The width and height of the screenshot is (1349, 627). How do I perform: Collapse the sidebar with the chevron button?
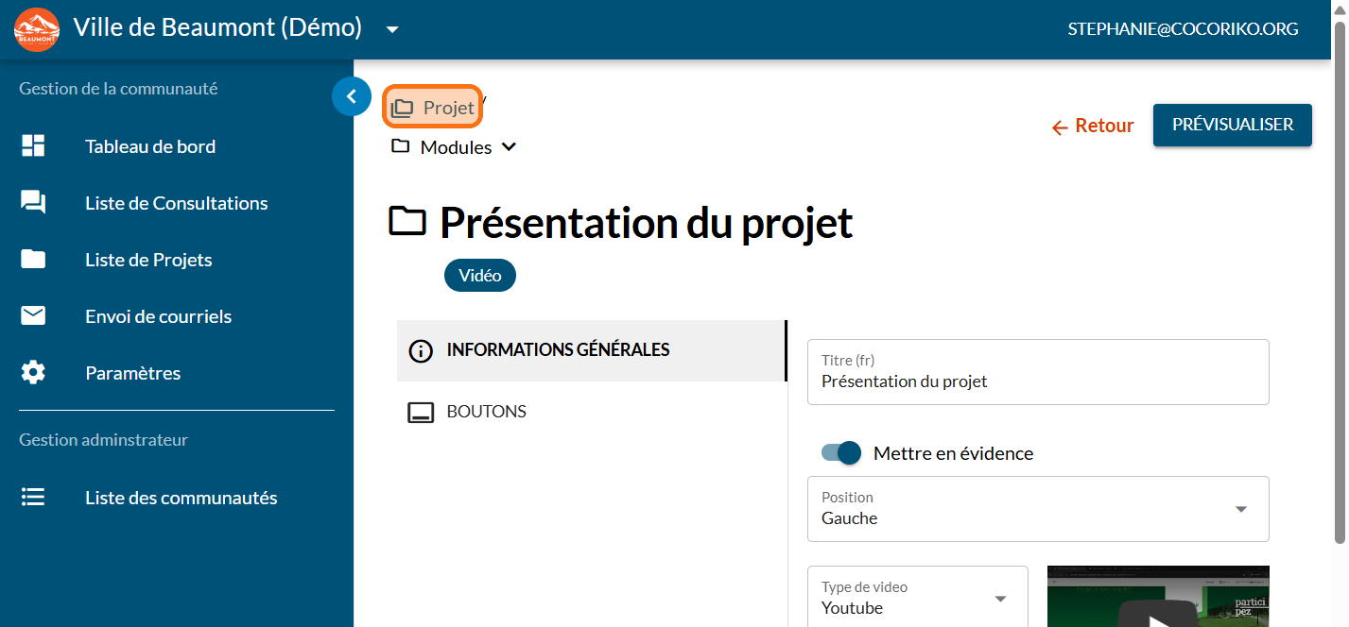coord(352,96)
